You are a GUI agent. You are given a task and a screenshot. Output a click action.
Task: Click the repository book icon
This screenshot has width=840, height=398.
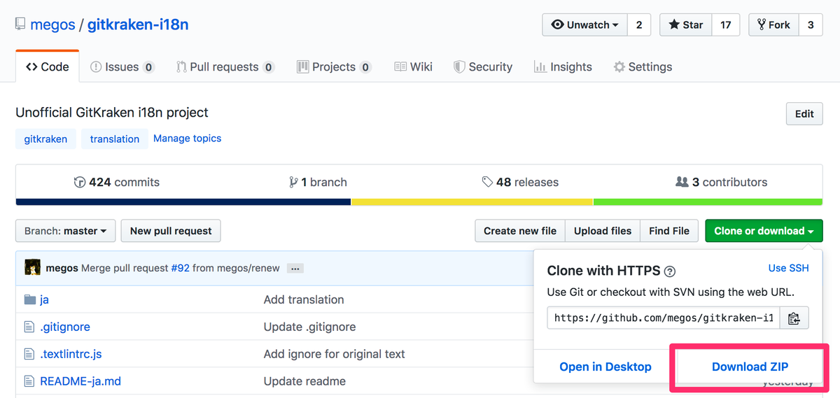coord(20,25)
